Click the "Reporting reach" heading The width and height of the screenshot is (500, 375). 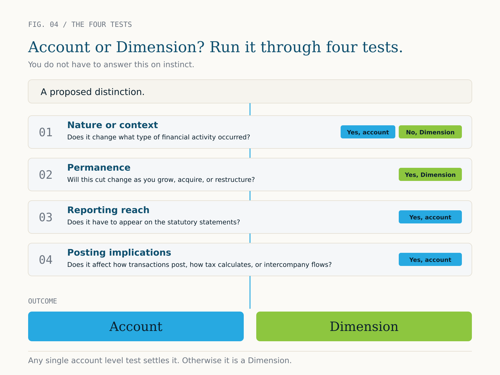108,210
